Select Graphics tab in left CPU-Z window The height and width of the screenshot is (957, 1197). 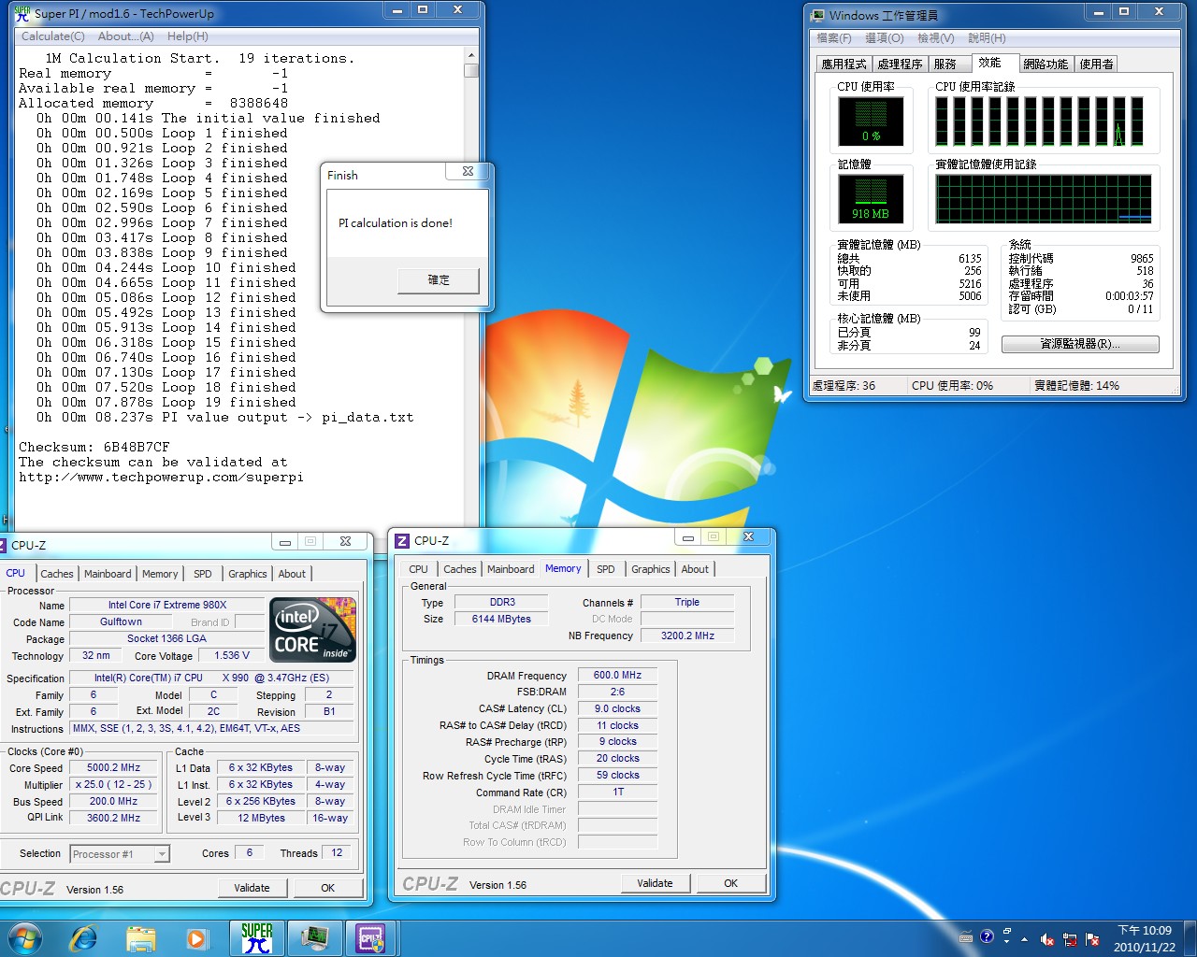pyautogui.click(x=248, y=574)
